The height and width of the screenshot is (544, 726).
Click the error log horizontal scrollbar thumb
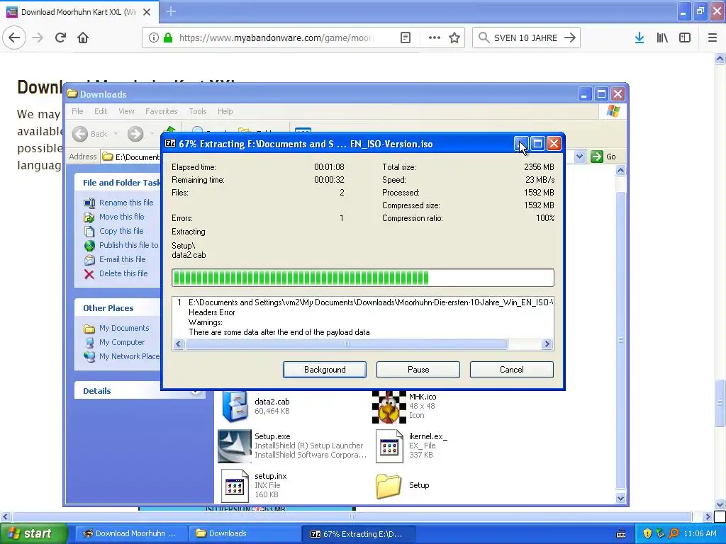point(346,344)
